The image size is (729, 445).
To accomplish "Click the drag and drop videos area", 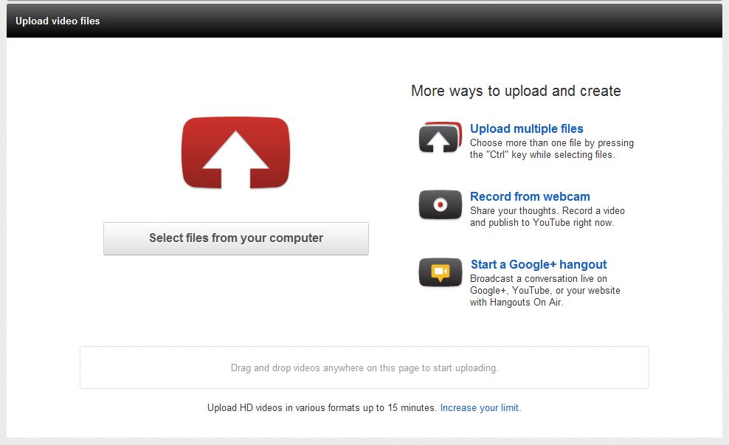I will [x=364, y=368].
